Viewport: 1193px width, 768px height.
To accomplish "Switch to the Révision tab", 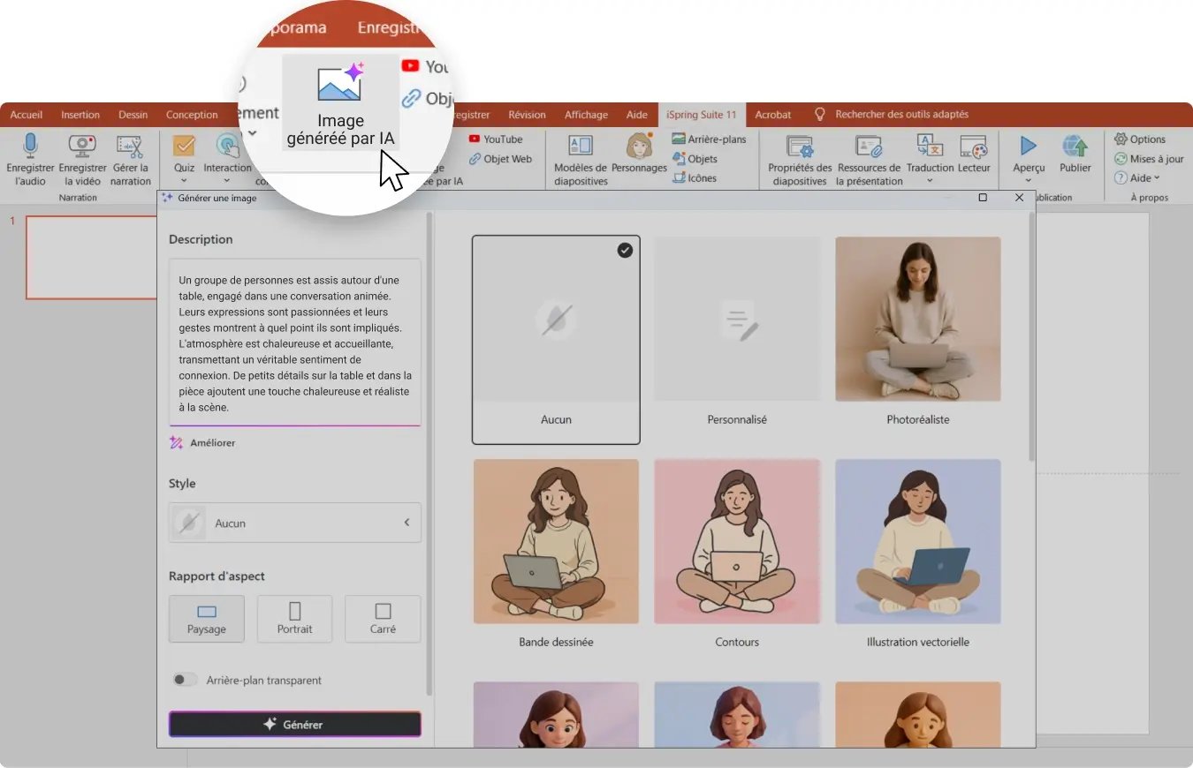I will 528,115.
